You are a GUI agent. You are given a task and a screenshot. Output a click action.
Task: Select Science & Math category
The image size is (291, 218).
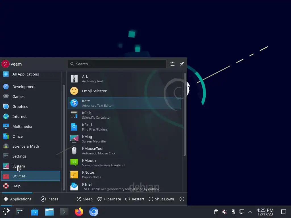click(31, 146)
